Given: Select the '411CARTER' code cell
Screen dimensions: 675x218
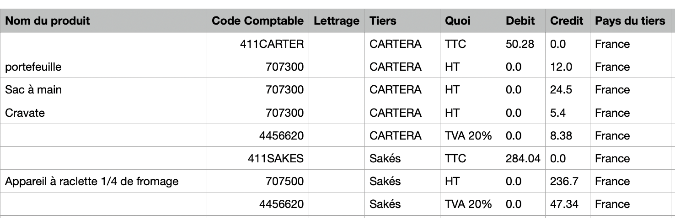Looking at the screenshot, I should [x=257, y=44].
